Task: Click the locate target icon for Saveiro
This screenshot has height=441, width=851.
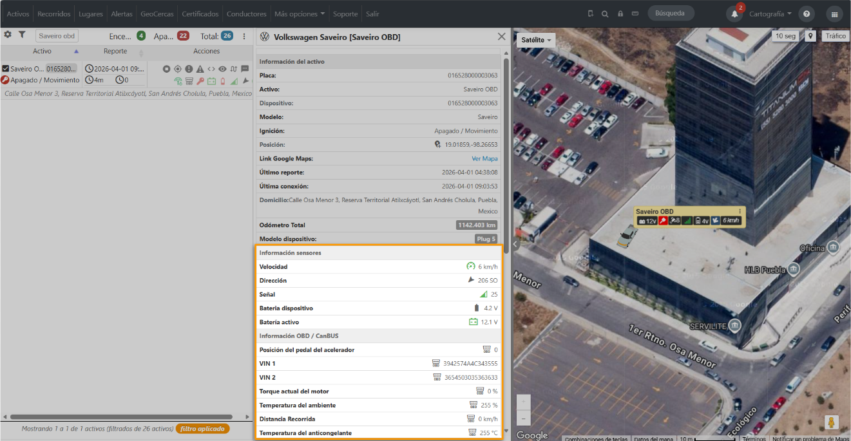Action: coord(178,69)
